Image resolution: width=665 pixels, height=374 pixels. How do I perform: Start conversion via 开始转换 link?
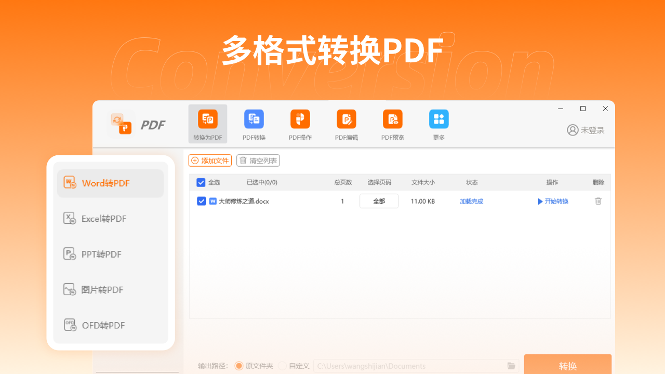(553, 201)
